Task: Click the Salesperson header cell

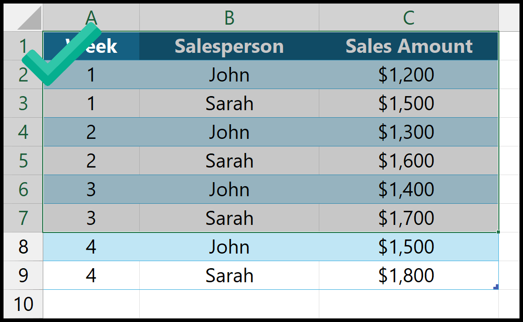Action: click(x=229, y=46)
